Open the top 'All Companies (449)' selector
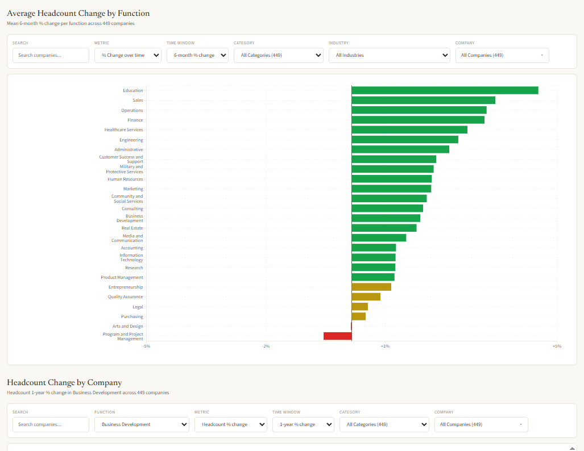The image size is (584, 451). click(x=502, y=55)
